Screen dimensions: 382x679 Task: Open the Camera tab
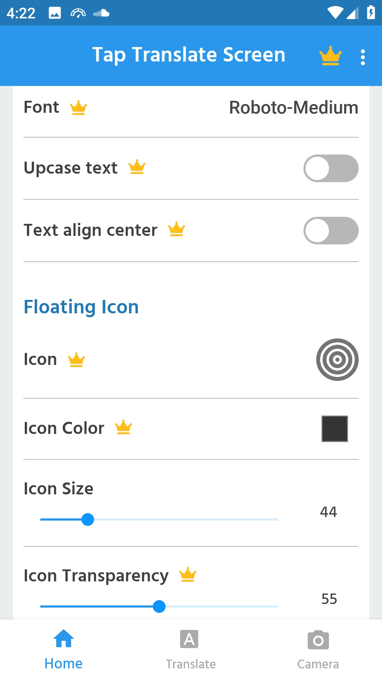tap(318, 649)
